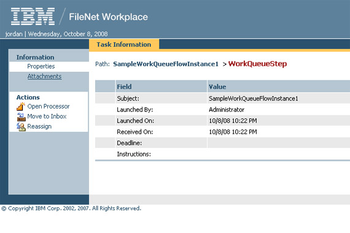Click the Launched On: field label
This screenshot has height=233, width=350.
coord(135,121)
